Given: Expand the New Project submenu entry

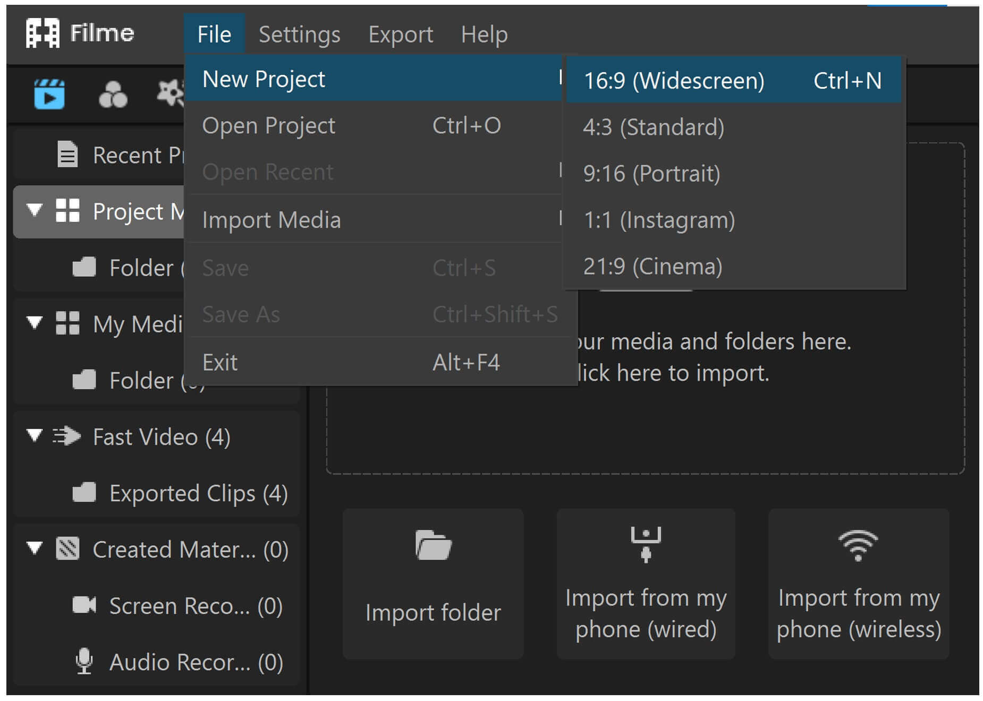Looking at the screenshot, I should 374,79.
